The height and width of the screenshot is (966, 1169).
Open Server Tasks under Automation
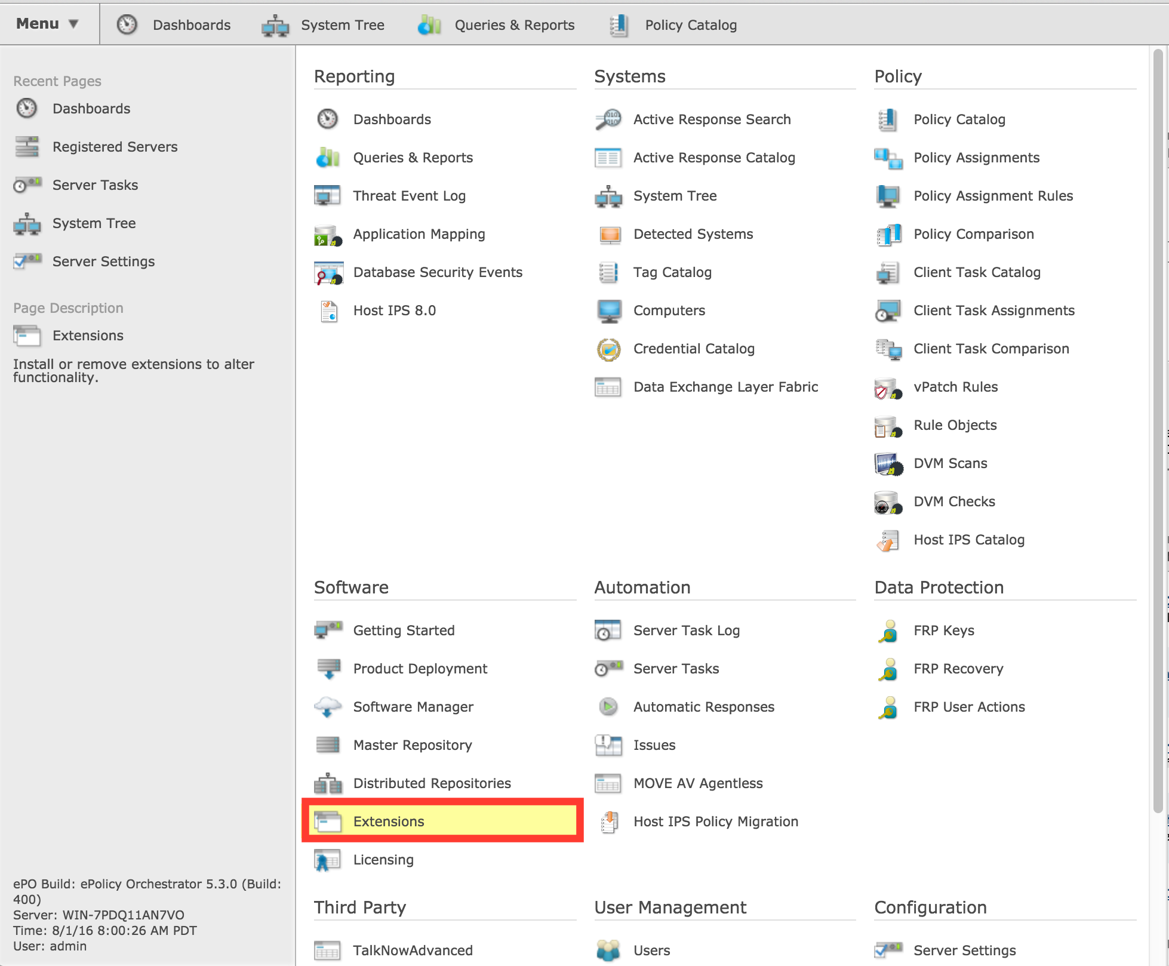click(x=657, y=669)
